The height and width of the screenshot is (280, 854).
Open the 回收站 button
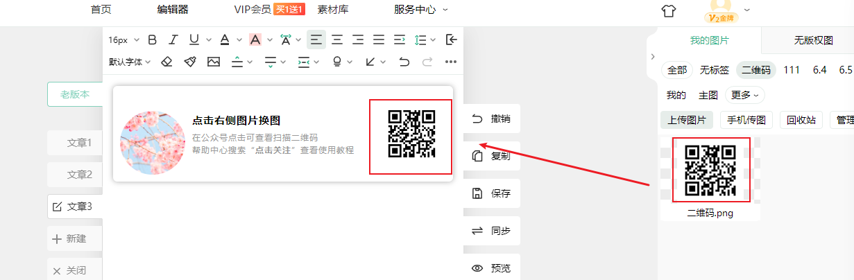801,120
